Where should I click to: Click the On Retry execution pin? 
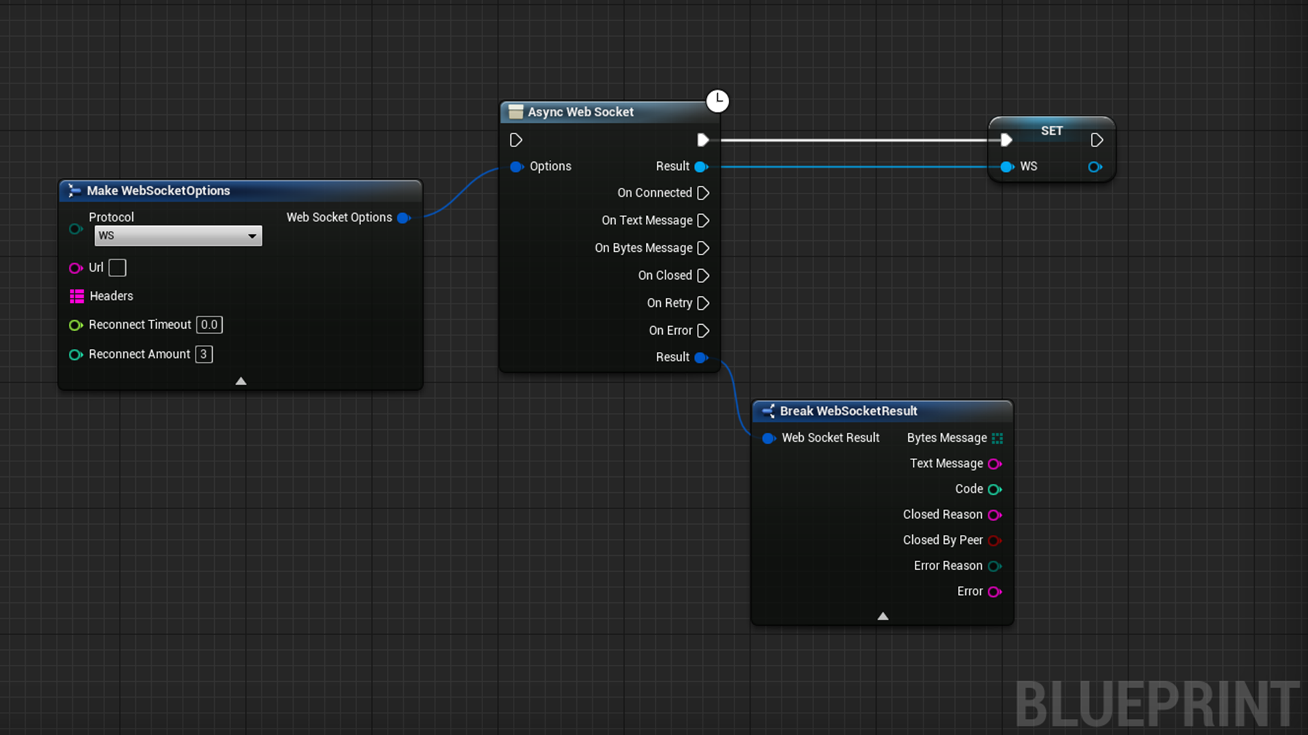click(x=703, y=303)
